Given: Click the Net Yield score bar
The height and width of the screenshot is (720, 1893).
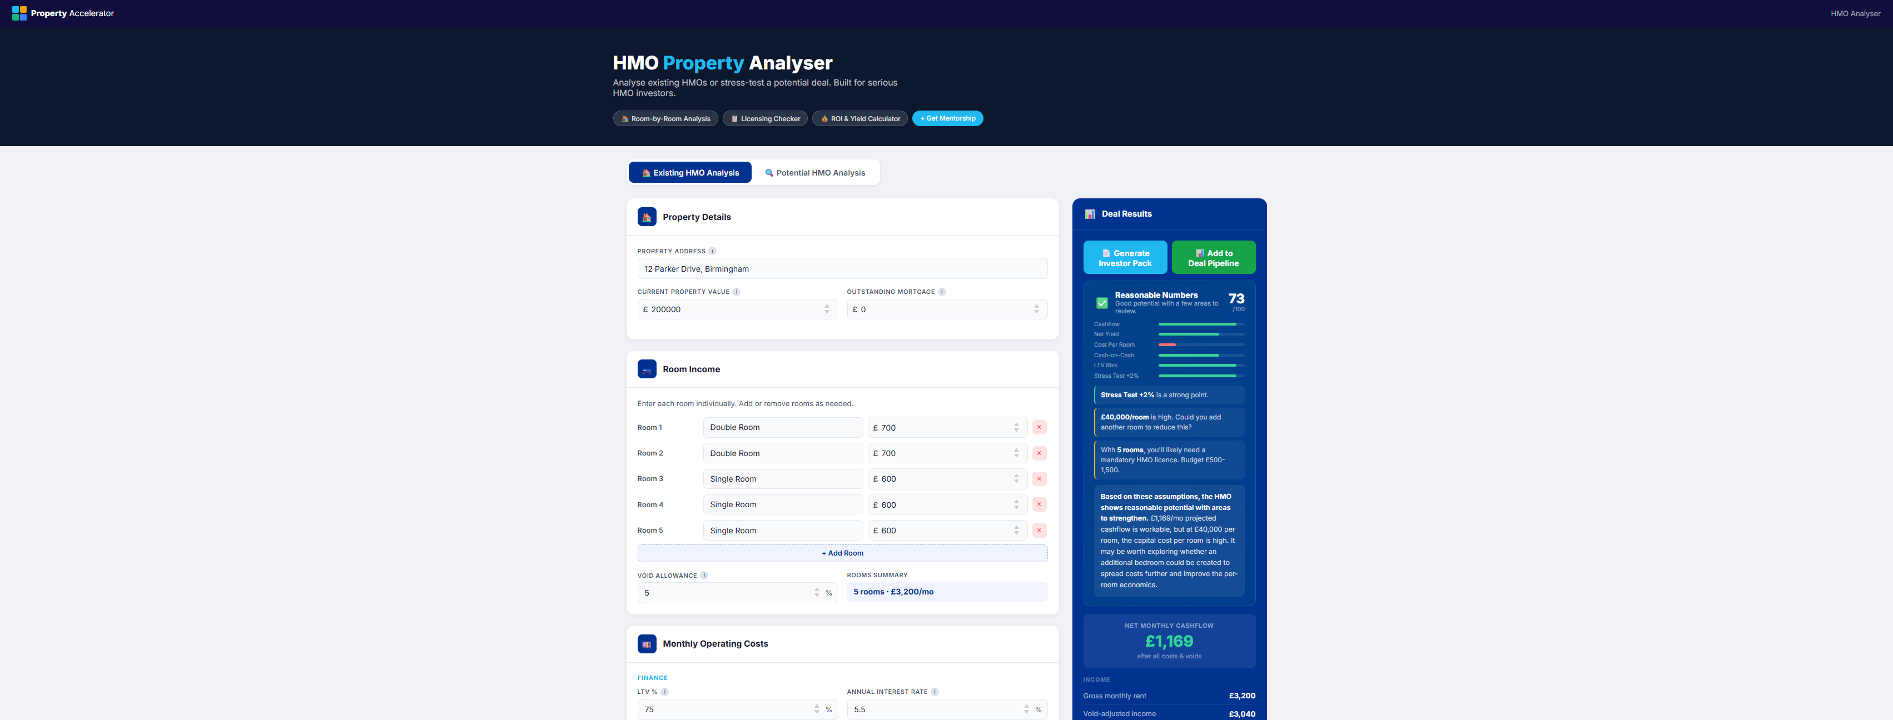Looking at the screenshot, I should click(x=1201, y=334).
